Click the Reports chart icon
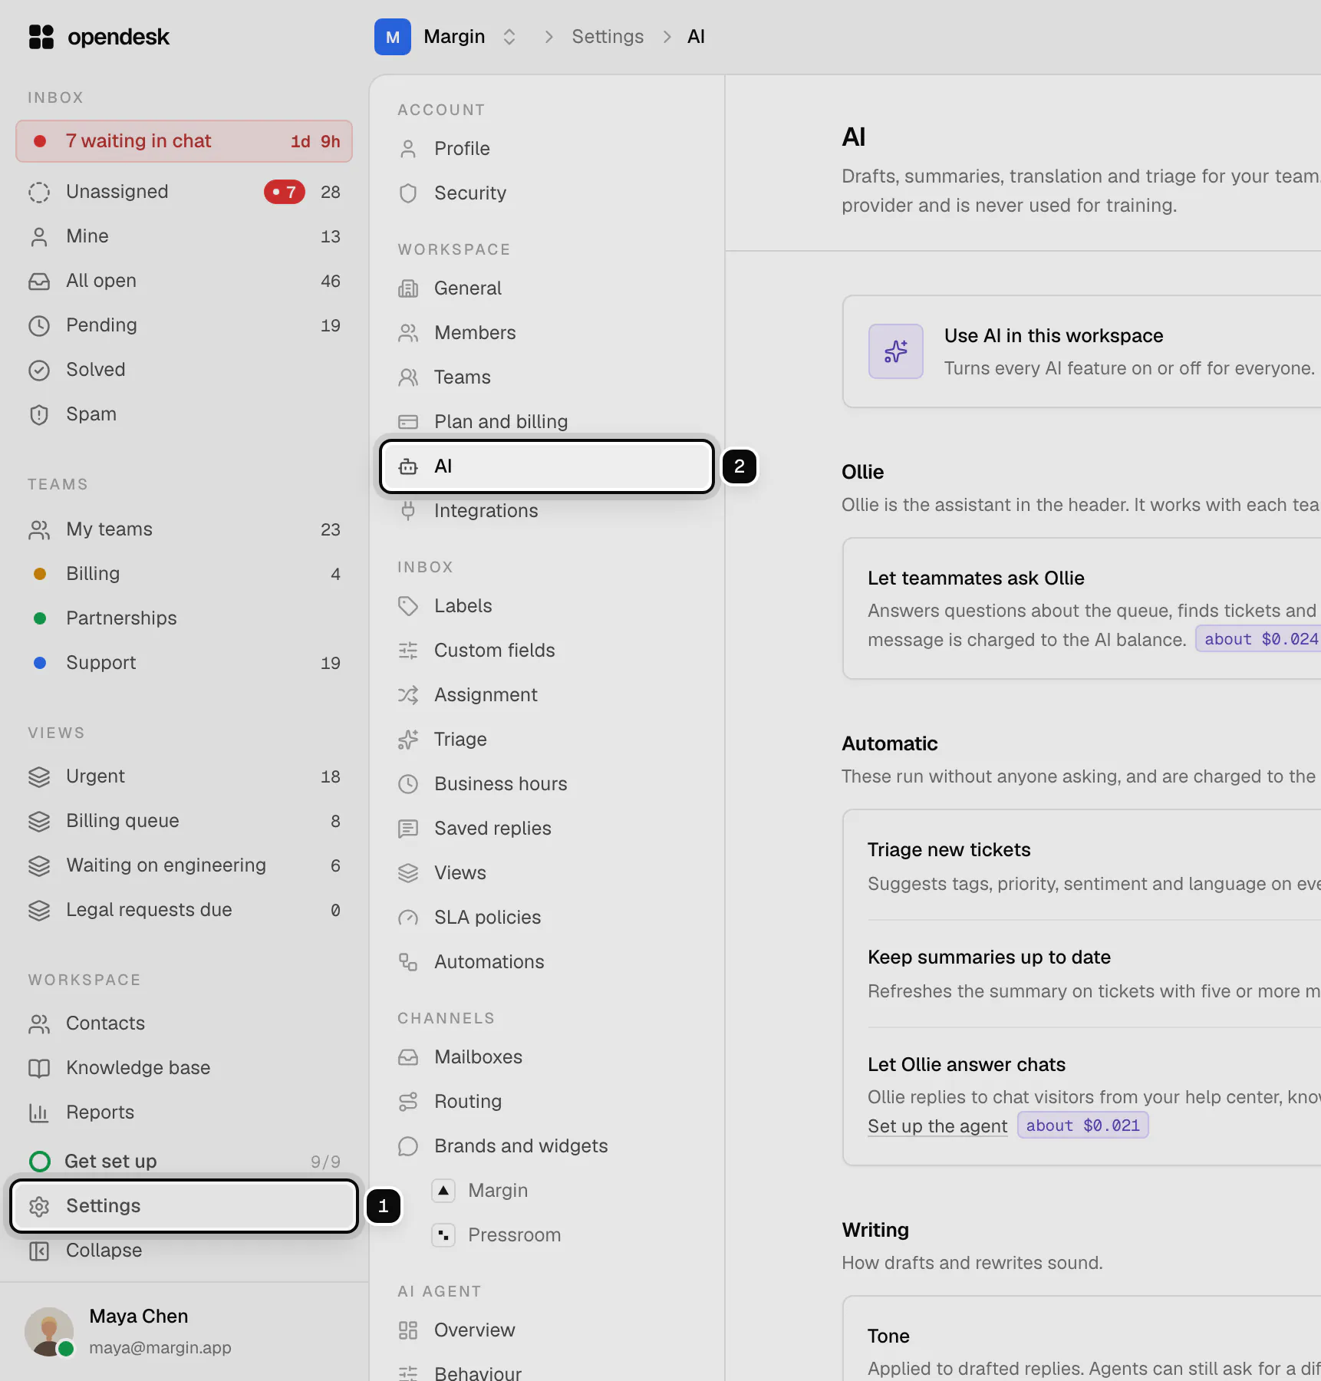 (39, 1112)
